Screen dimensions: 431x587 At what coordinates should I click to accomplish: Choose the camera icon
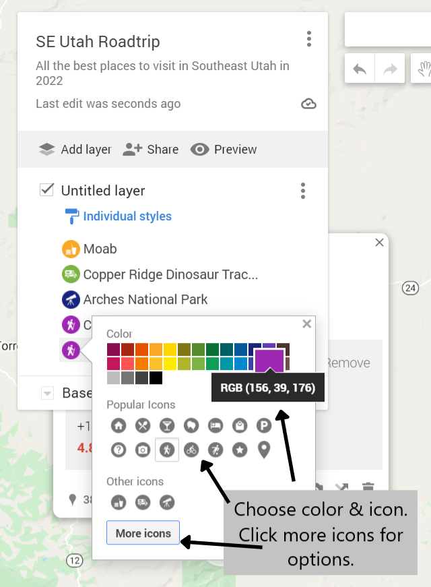click(x=143, y=450)
